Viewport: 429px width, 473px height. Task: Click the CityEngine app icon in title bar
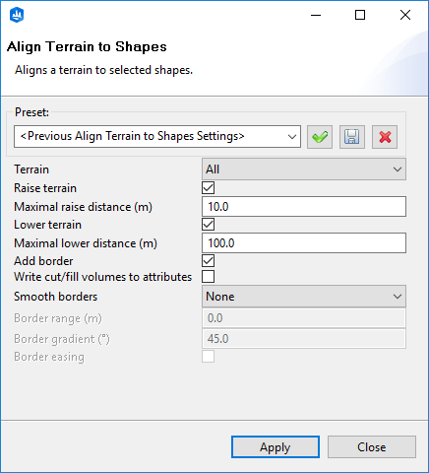click(17, 15)
